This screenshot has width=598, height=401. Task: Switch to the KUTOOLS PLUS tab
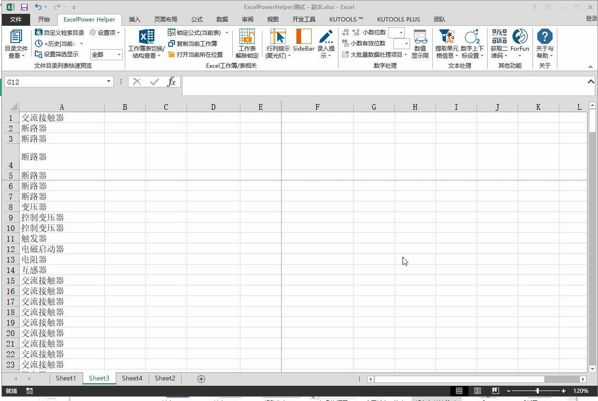pos(399,20)
